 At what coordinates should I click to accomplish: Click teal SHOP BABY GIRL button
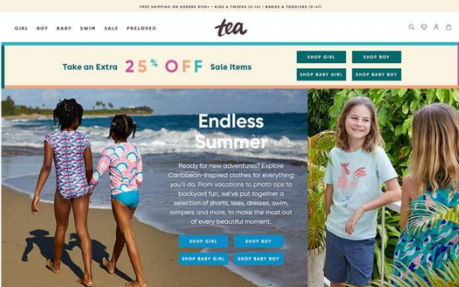pyautogui.click(x=321, y=75)
